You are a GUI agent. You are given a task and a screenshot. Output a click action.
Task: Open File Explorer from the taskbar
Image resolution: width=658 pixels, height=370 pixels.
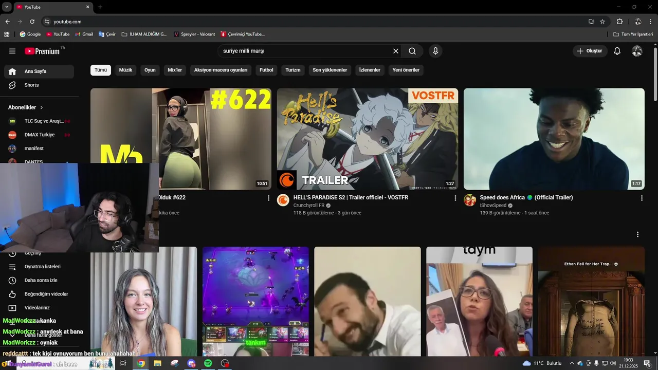pyautogui.click(x=158, y=363)
